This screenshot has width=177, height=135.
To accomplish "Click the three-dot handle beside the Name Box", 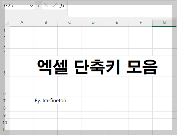I will (x=39, y=5).
